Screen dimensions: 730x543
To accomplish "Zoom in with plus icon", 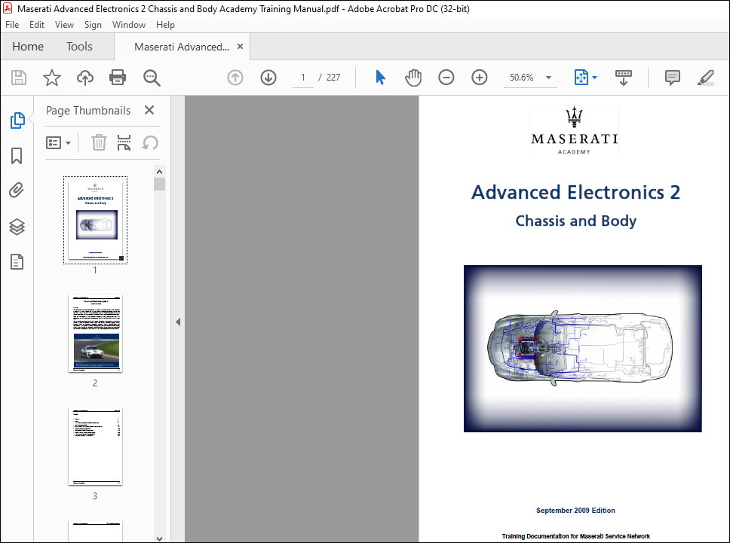I will point(479,77).
